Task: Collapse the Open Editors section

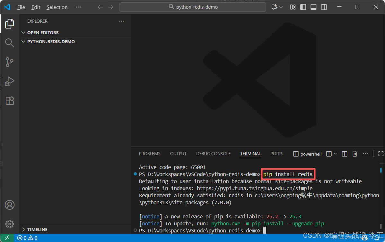Action: [76, 33]
